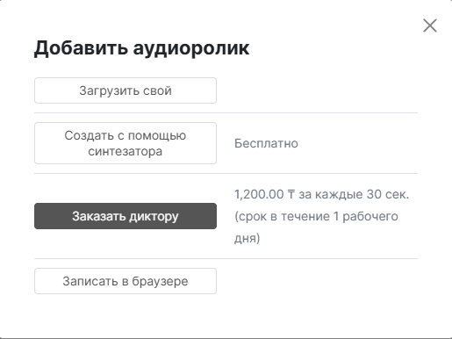Click the tenge ₸ currency symbol
This screenshot has width=452, height=339.
(x=291, y=194)
